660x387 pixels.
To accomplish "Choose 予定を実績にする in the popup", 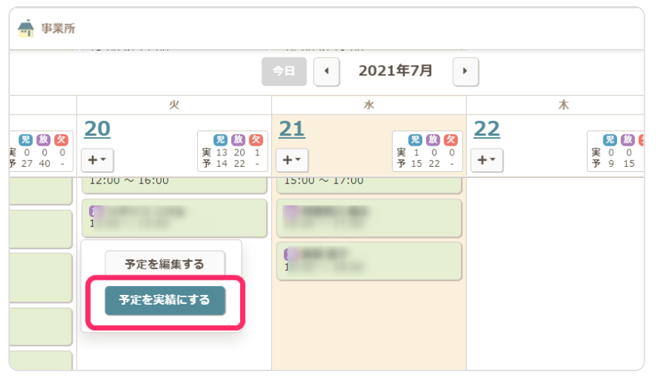I will [165, 300].
